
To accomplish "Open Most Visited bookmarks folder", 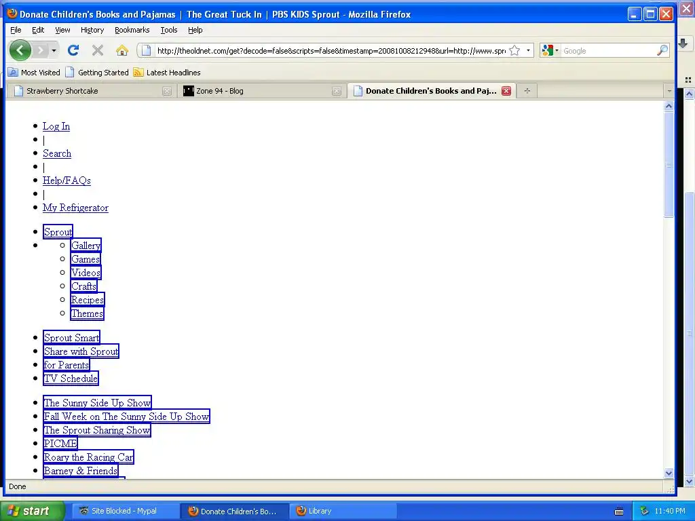I will (x=34, y=72).
